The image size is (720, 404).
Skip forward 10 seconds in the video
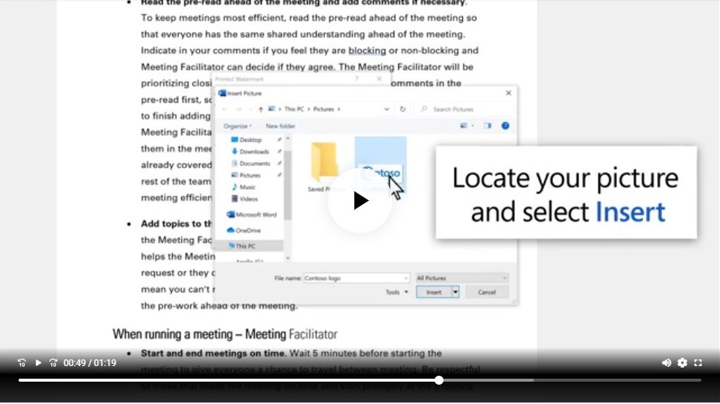point(53,363)
